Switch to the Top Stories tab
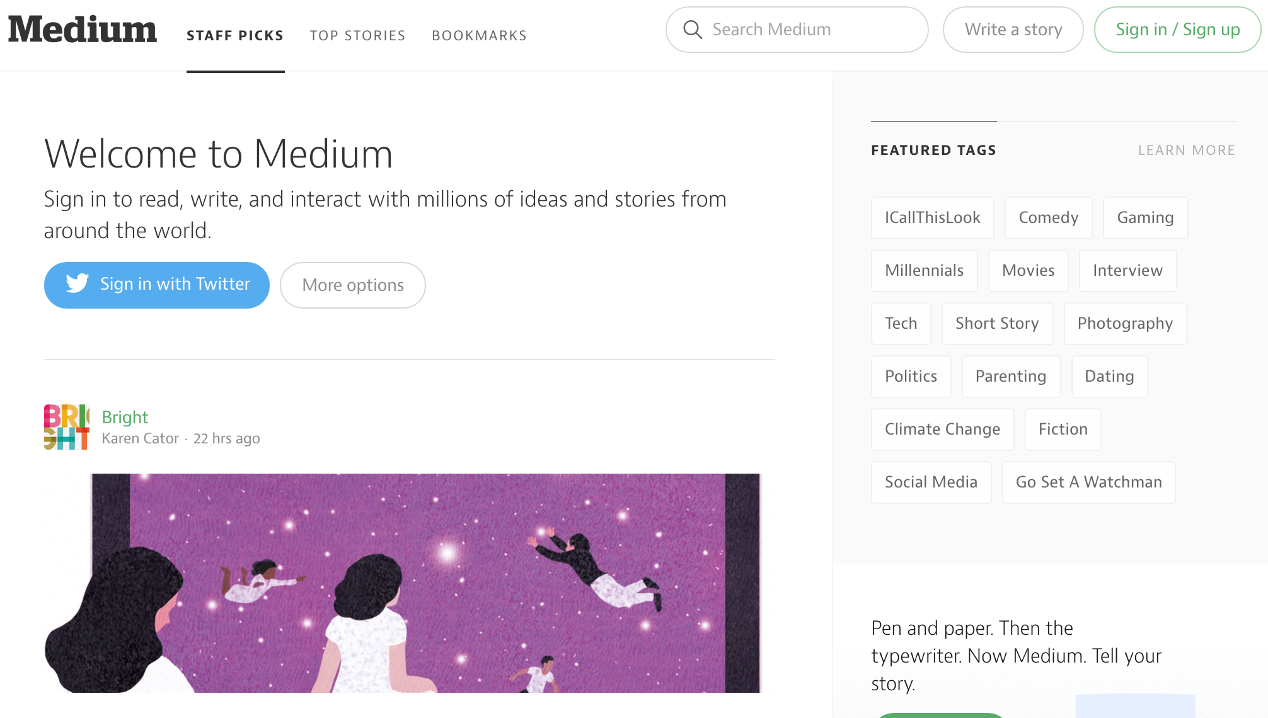This screenshot has width=1268, height=718. tap(357, 35)
